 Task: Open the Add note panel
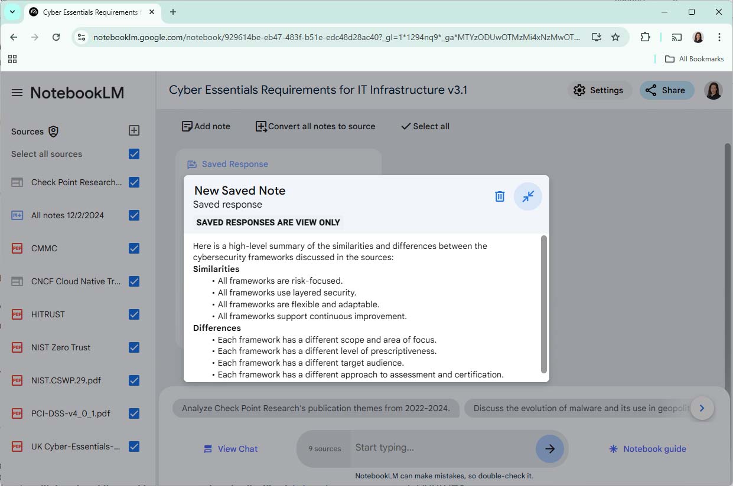point(206,126)
